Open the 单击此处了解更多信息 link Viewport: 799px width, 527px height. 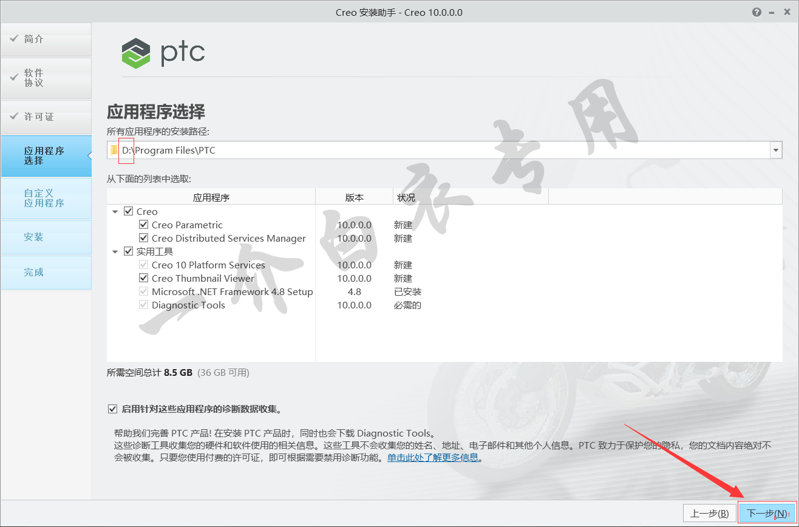[x=433, y=457]
